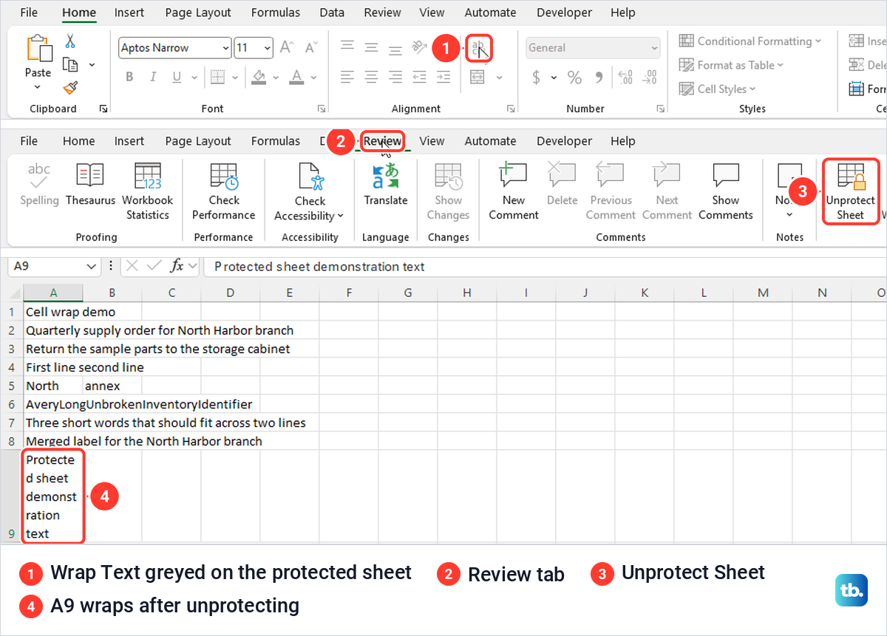Click the Spelling check icon
887x636 pixels.
39,185
